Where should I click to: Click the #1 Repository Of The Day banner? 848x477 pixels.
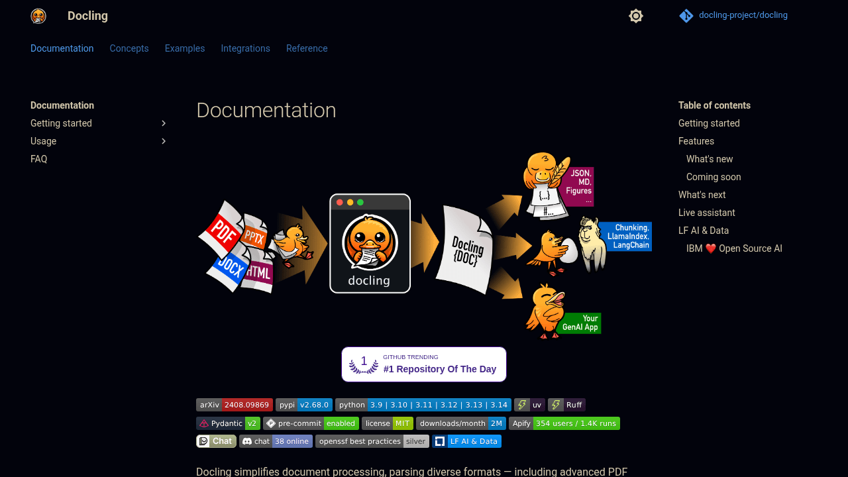[423, 364]
